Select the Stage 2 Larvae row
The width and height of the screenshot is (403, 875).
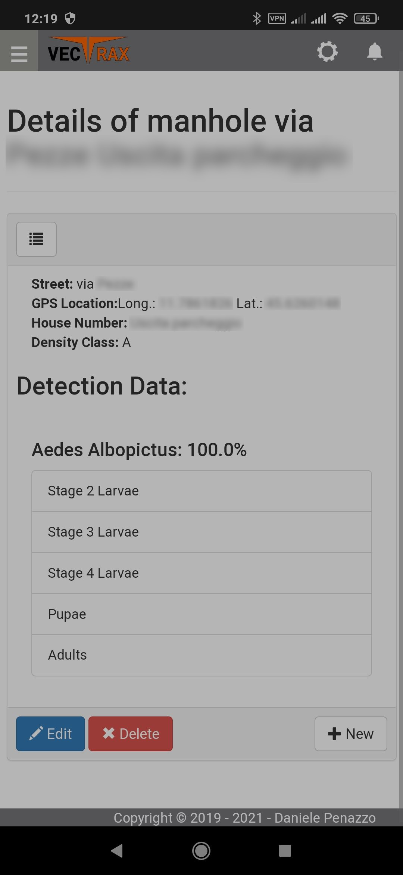coord(201,491)
